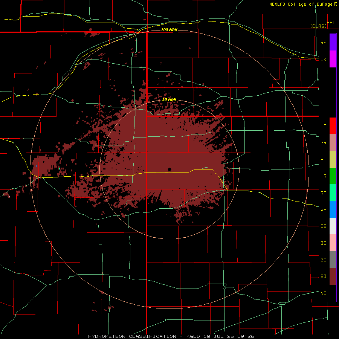Click the HA red color swatch
Viewport: 339px width, 339px height.
tap(333, 126)
